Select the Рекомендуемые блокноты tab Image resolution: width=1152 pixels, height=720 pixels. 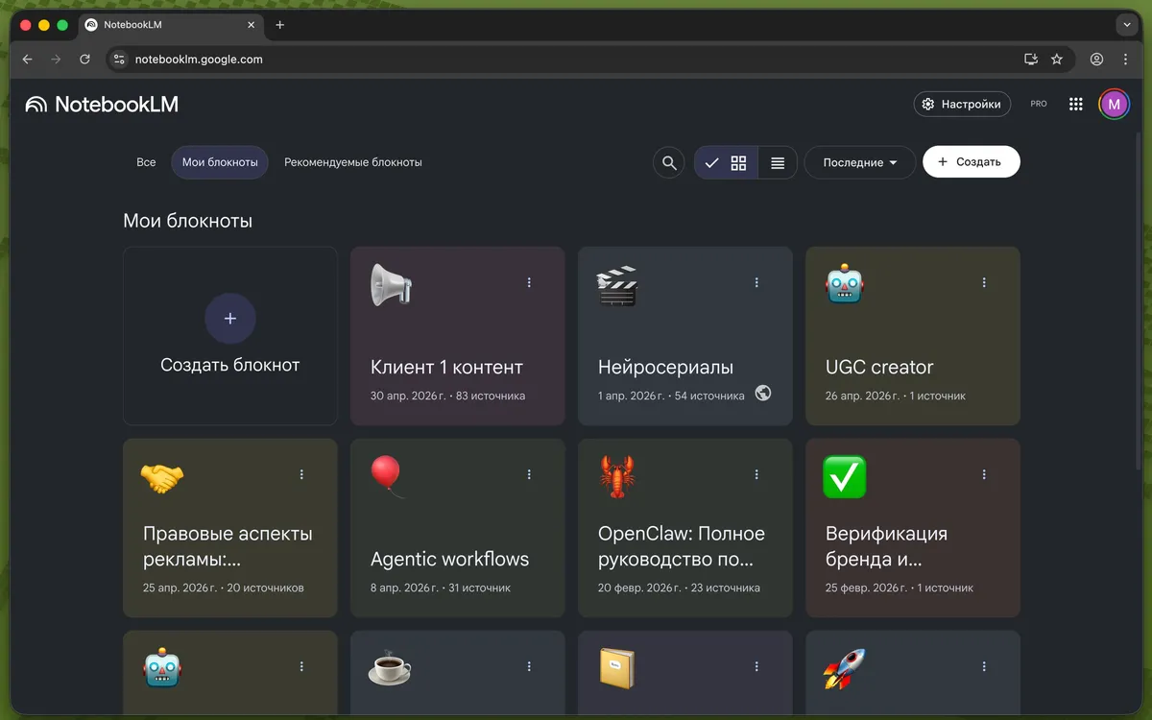point(353,162)
